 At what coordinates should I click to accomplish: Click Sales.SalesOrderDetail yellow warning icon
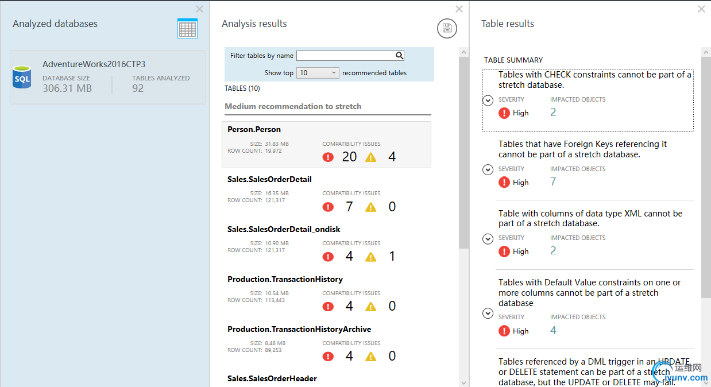coord(371,207)
